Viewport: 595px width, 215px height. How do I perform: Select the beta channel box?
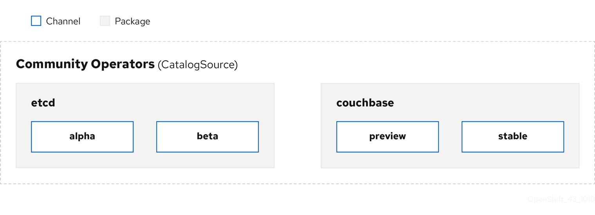207,136
